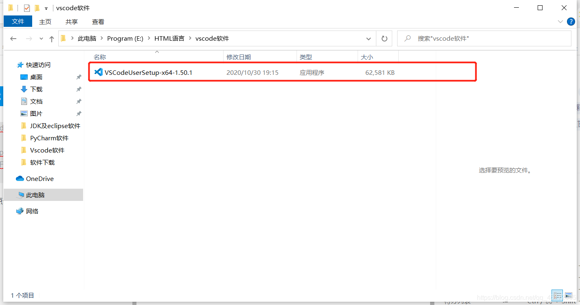Open the customize quick access toolbar dropdown
The image size is (580, 305).
46,9
